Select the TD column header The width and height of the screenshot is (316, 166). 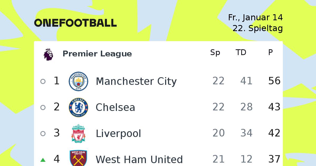[x=241, y=53]
